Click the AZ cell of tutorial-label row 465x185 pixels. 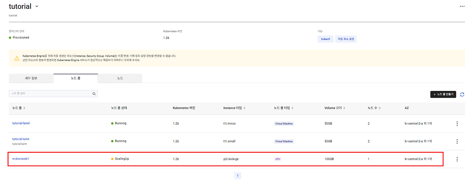[x=418, y=123]
